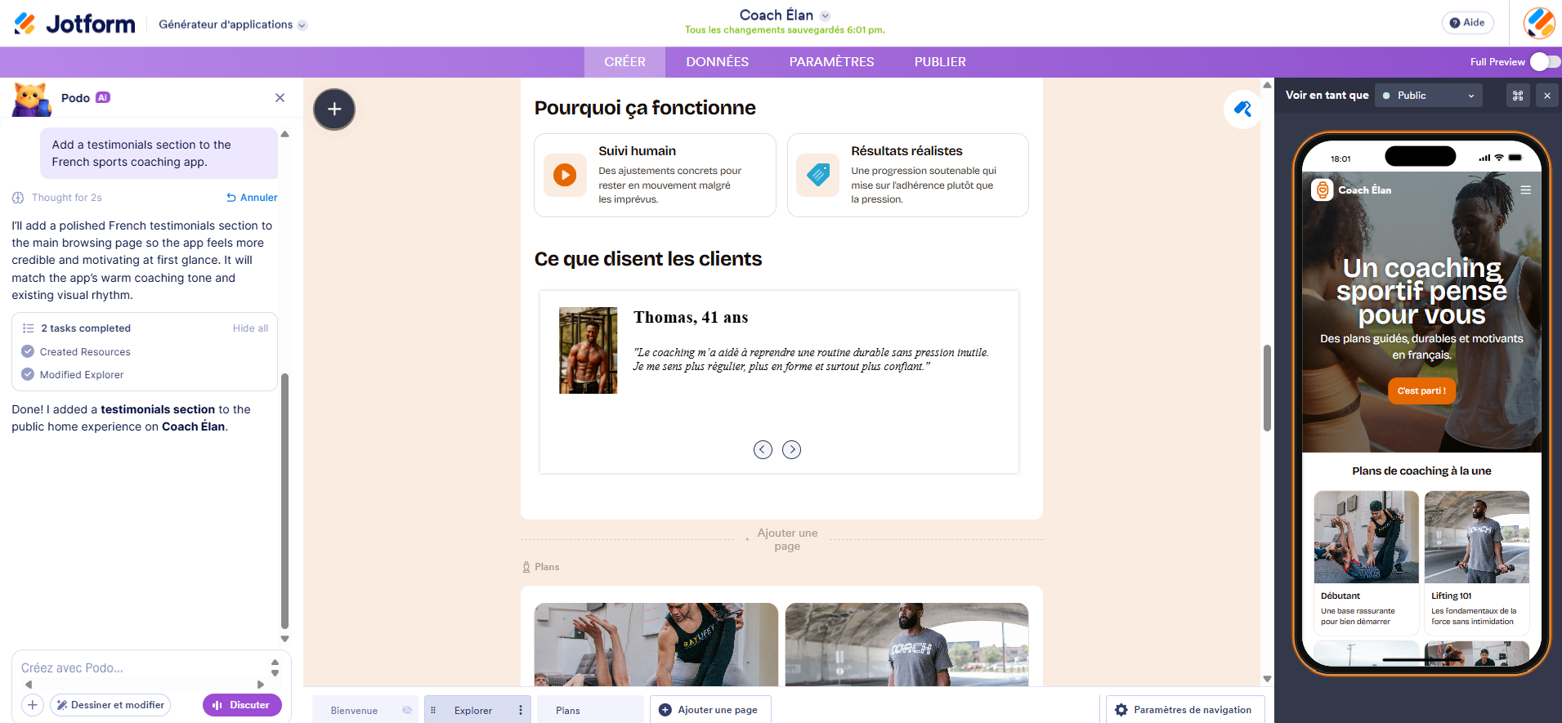Open the Lifting 101 plan card in preview
1562x723 pixels.
click(1476, 562)
